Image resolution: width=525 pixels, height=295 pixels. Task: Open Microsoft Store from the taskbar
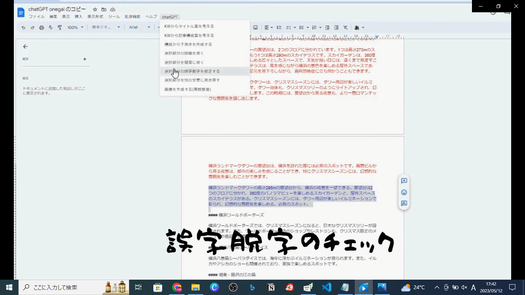click(158, 287)
